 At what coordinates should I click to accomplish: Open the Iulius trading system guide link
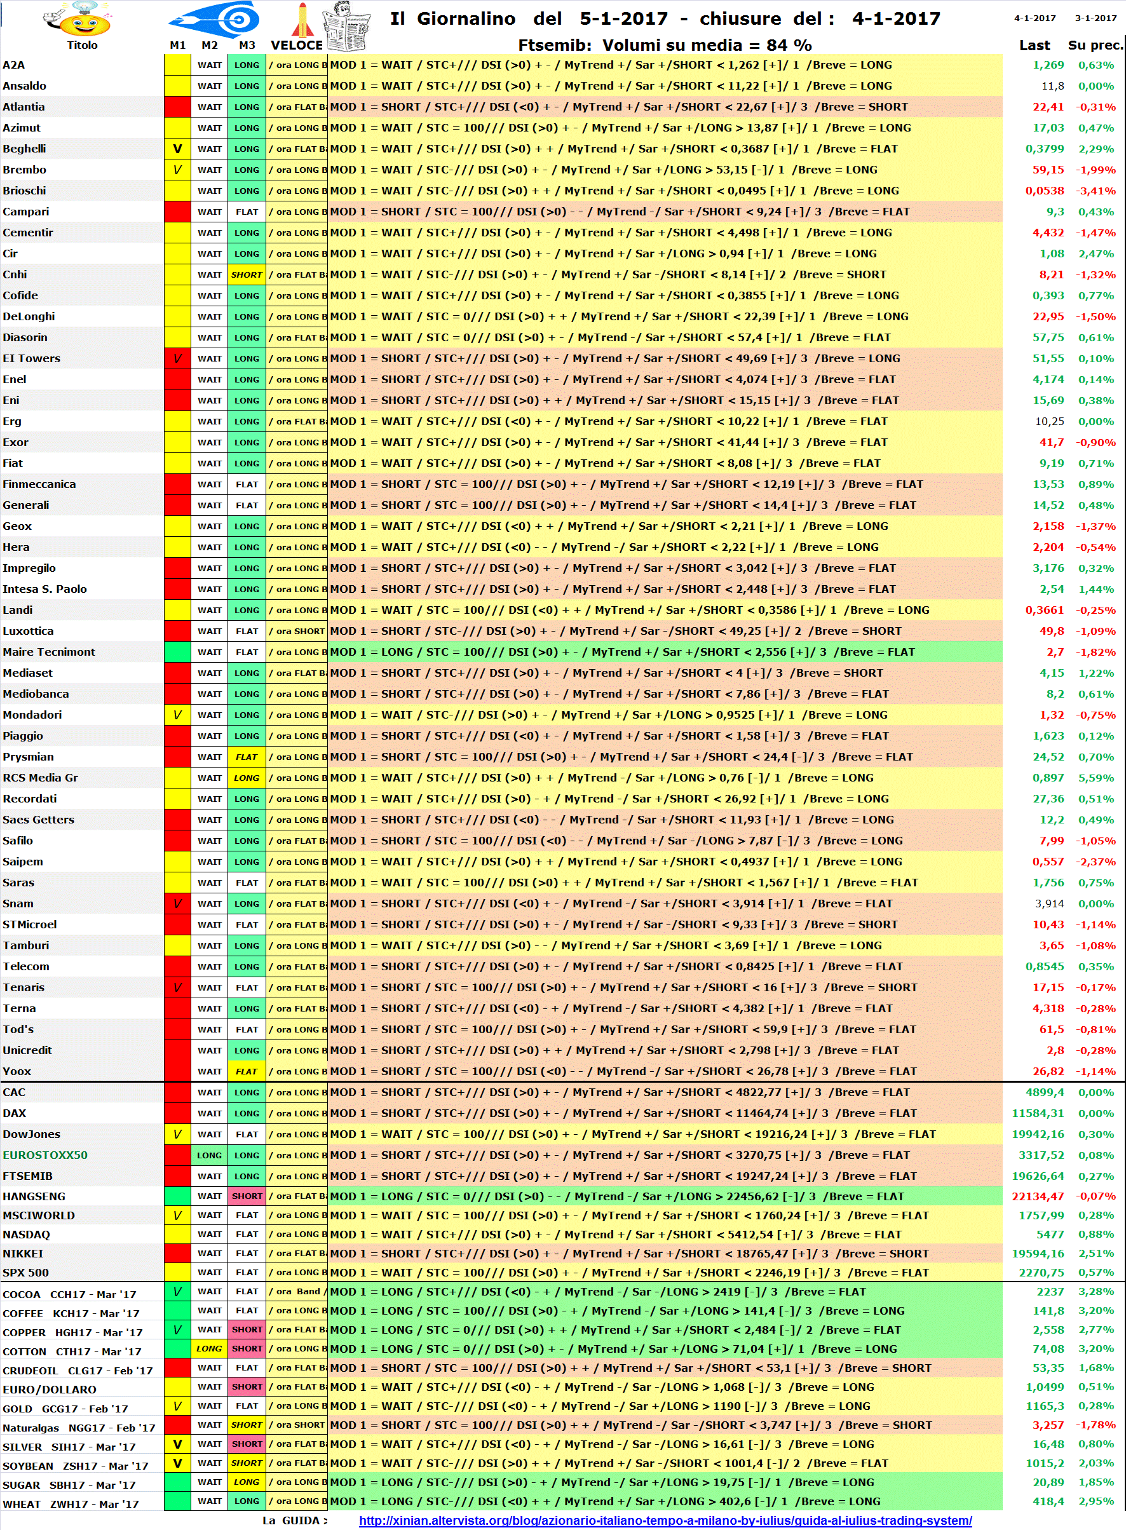click(665, 1520)
